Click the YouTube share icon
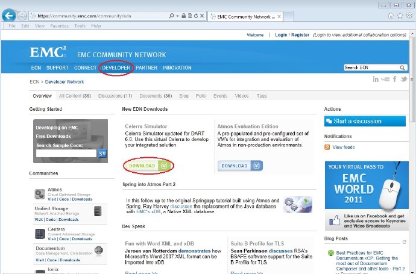The width and height of the screenshot is (416, 274). 385,79
